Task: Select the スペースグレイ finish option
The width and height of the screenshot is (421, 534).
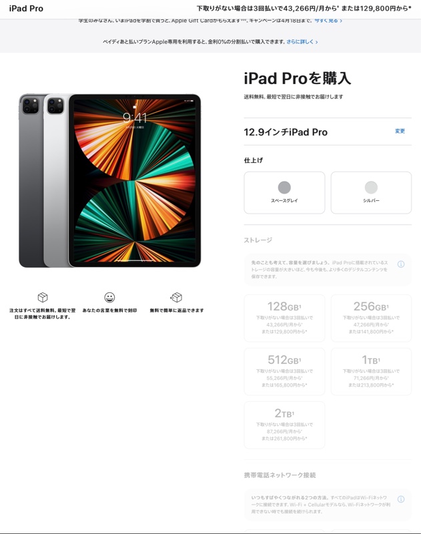Action: pos(284,193)
